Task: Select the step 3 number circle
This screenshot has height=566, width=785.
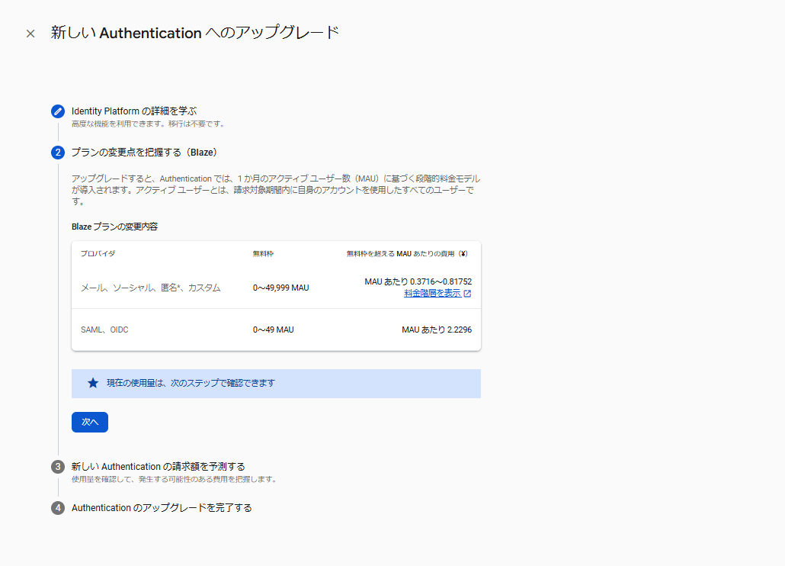Action: click(x=58, y=467)
